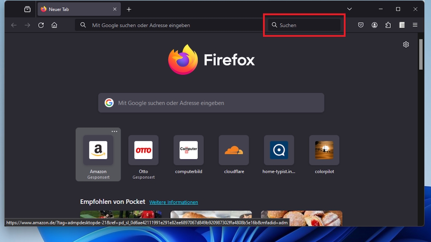Close the Neuer Tab tab
Viewport: 431px width, 242px height.
coord(115,9)
